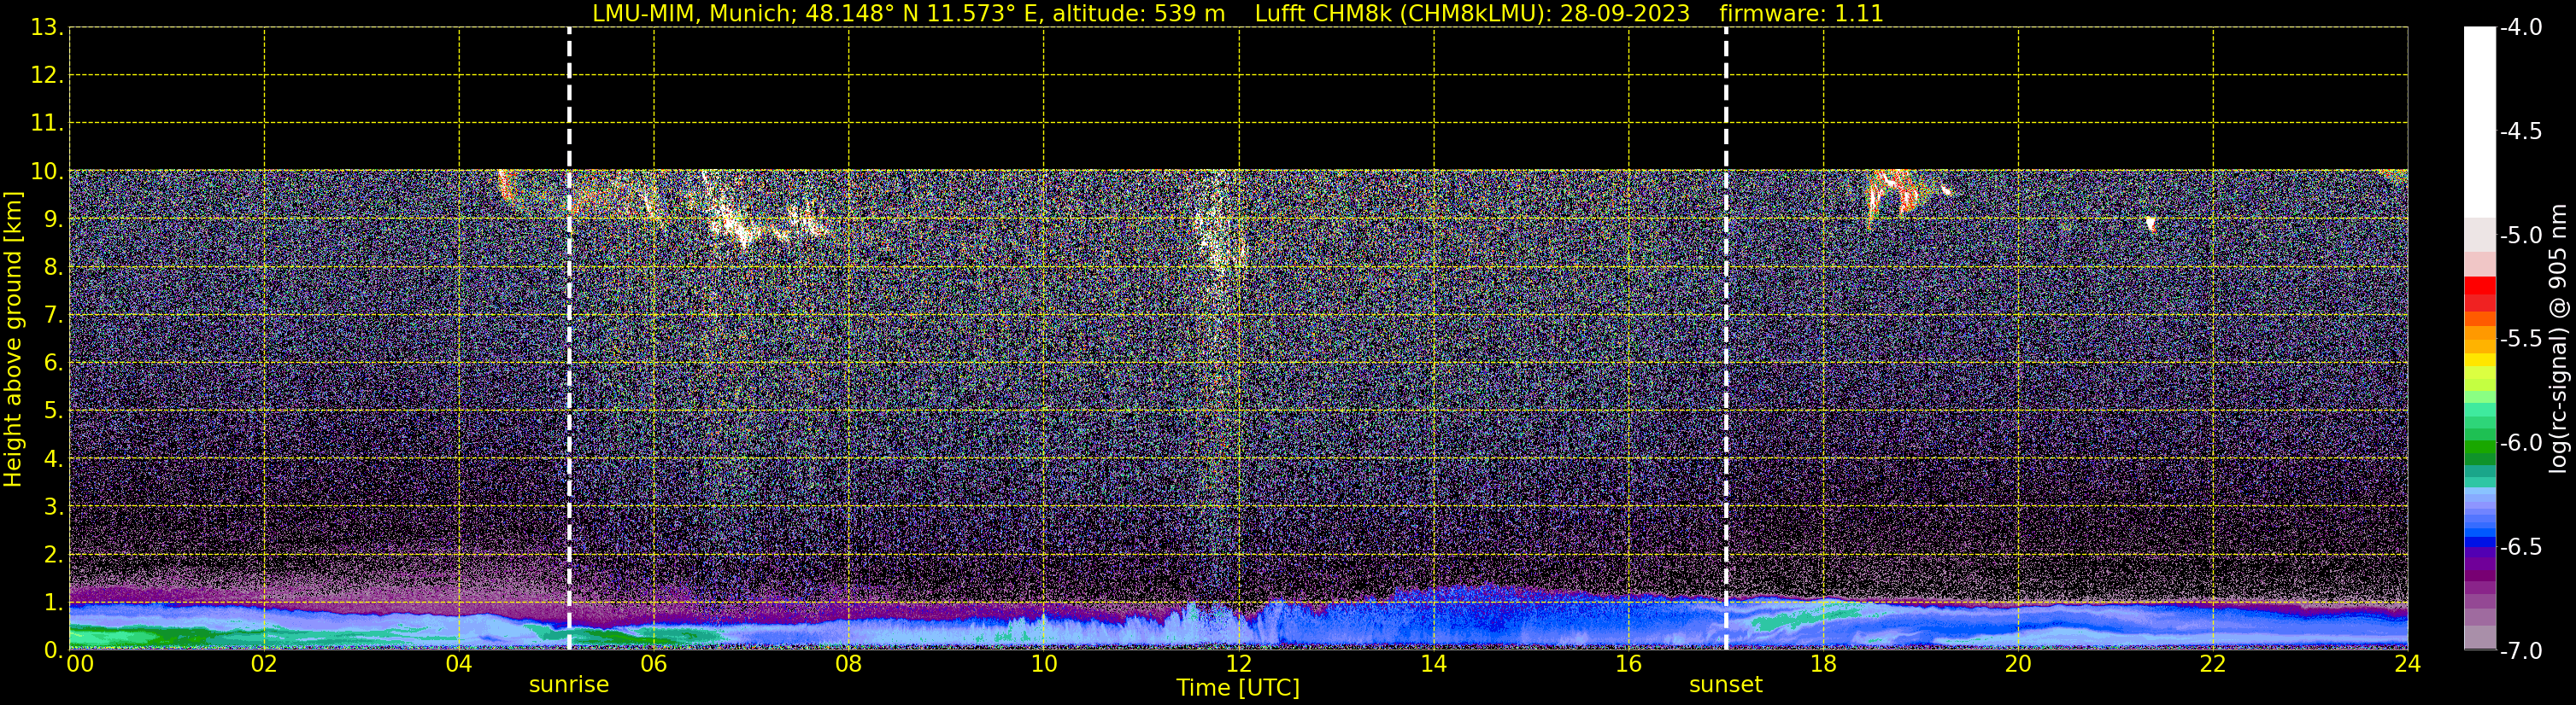Click the '8.' height axis tick label
The height and width of the screenshot is (705, 2576).
point(53,268)
